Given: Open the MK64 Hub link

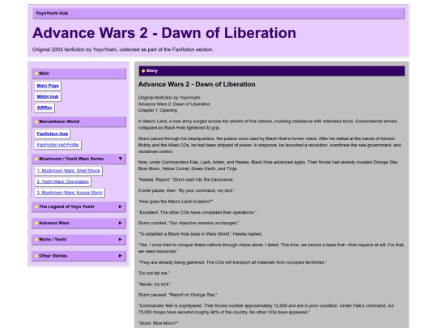Looking at the screenshot, I should coord(48,96).
